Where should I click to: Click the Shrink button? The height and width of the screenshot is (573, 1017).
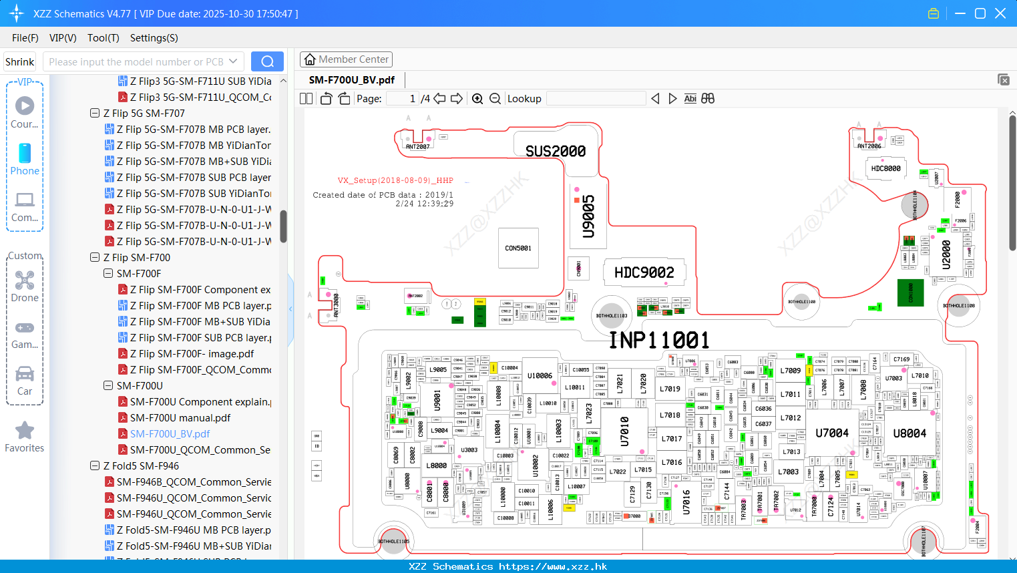coord(19,61)
